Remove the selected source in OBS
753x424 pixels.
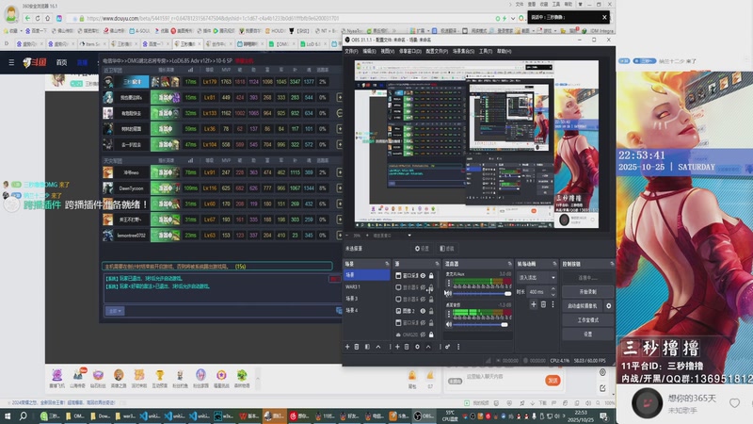pyautogui.click(x=407, y=347)
